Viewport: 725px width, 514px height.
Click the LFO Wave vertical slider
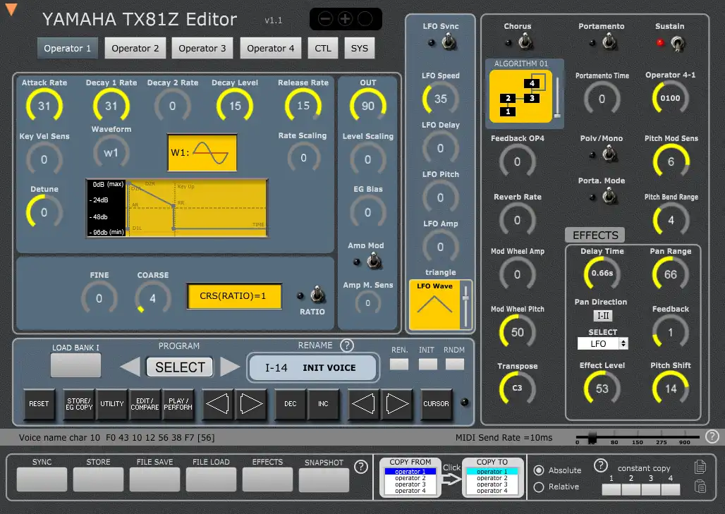[x=466, y=305]
